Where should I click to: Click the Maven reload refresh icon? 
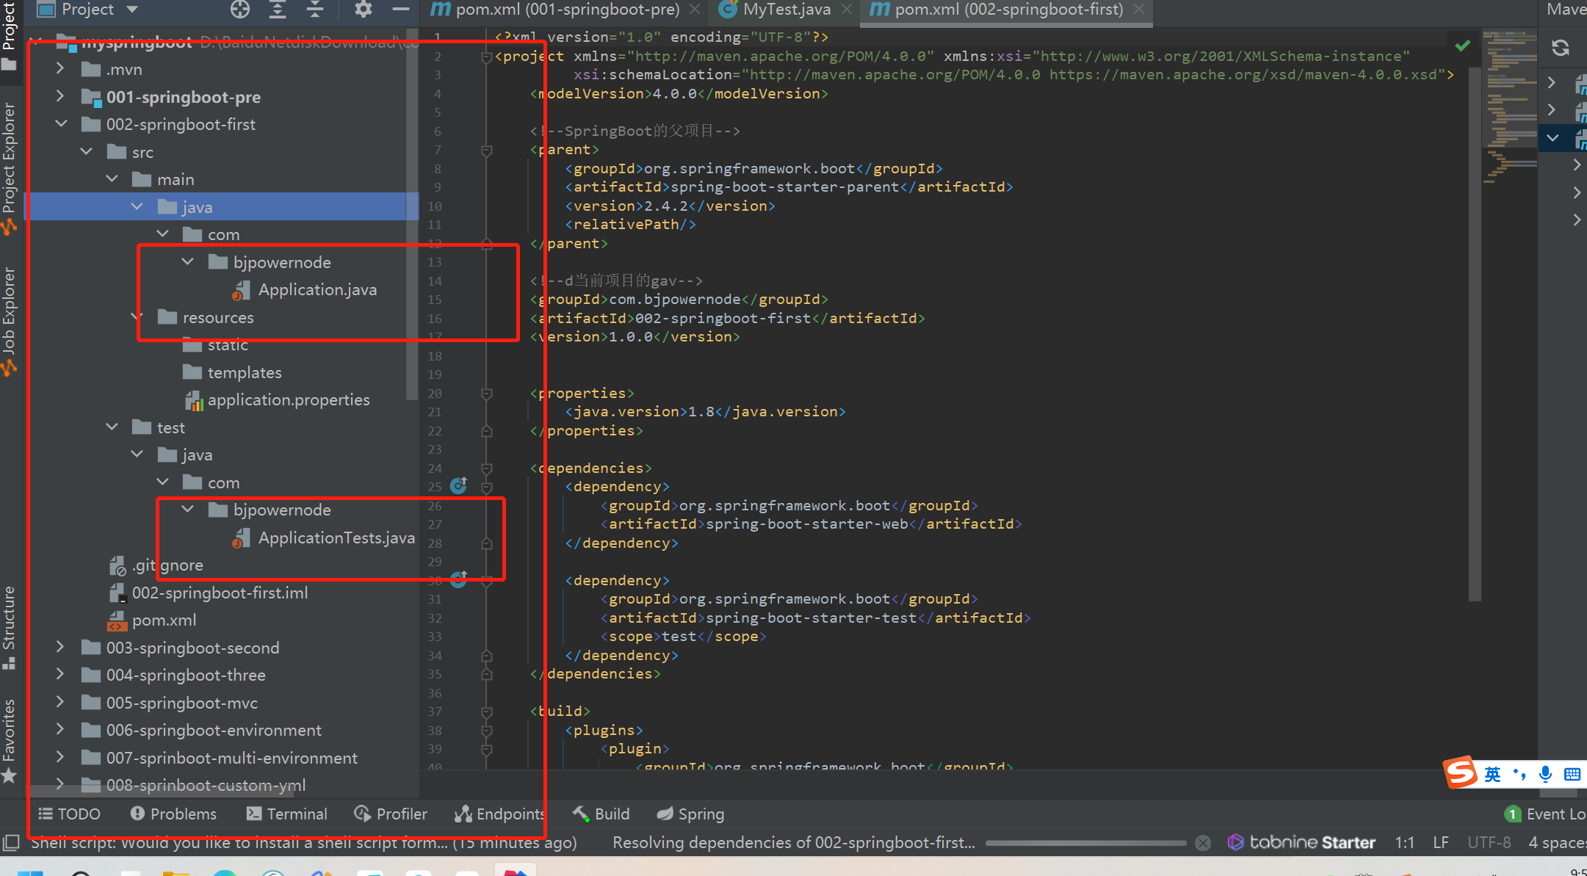[x=1560, y=48]
